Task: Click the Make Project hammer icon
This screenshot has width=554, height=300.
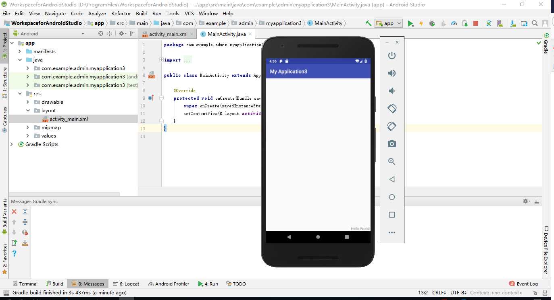Action: (x=368, y=23)
